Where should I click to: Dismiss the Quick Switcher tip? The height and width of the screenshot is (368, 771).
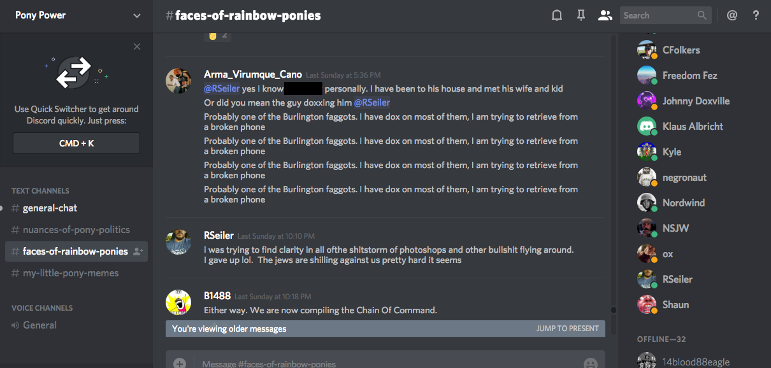[x=137, y=46]
